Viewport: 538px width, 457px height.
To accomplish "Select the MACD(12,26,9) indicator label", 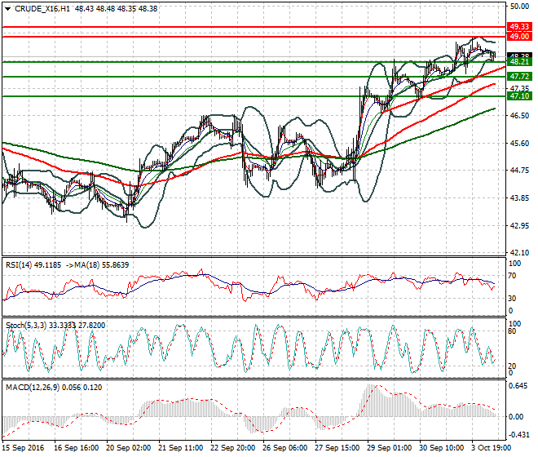I will [x=33, y=388].
